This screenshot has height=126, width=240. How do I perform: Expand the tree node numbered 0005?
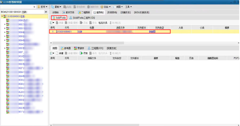pyautogui.click(x=5, y=48)
